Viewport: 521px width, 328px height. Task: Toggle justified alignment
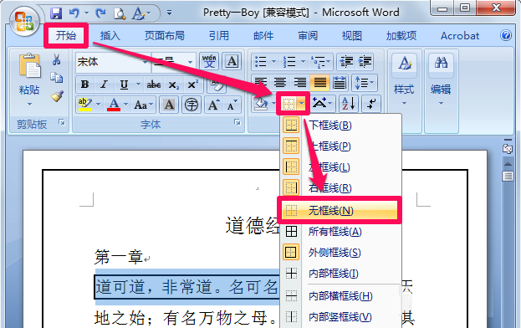click(320, 82)
